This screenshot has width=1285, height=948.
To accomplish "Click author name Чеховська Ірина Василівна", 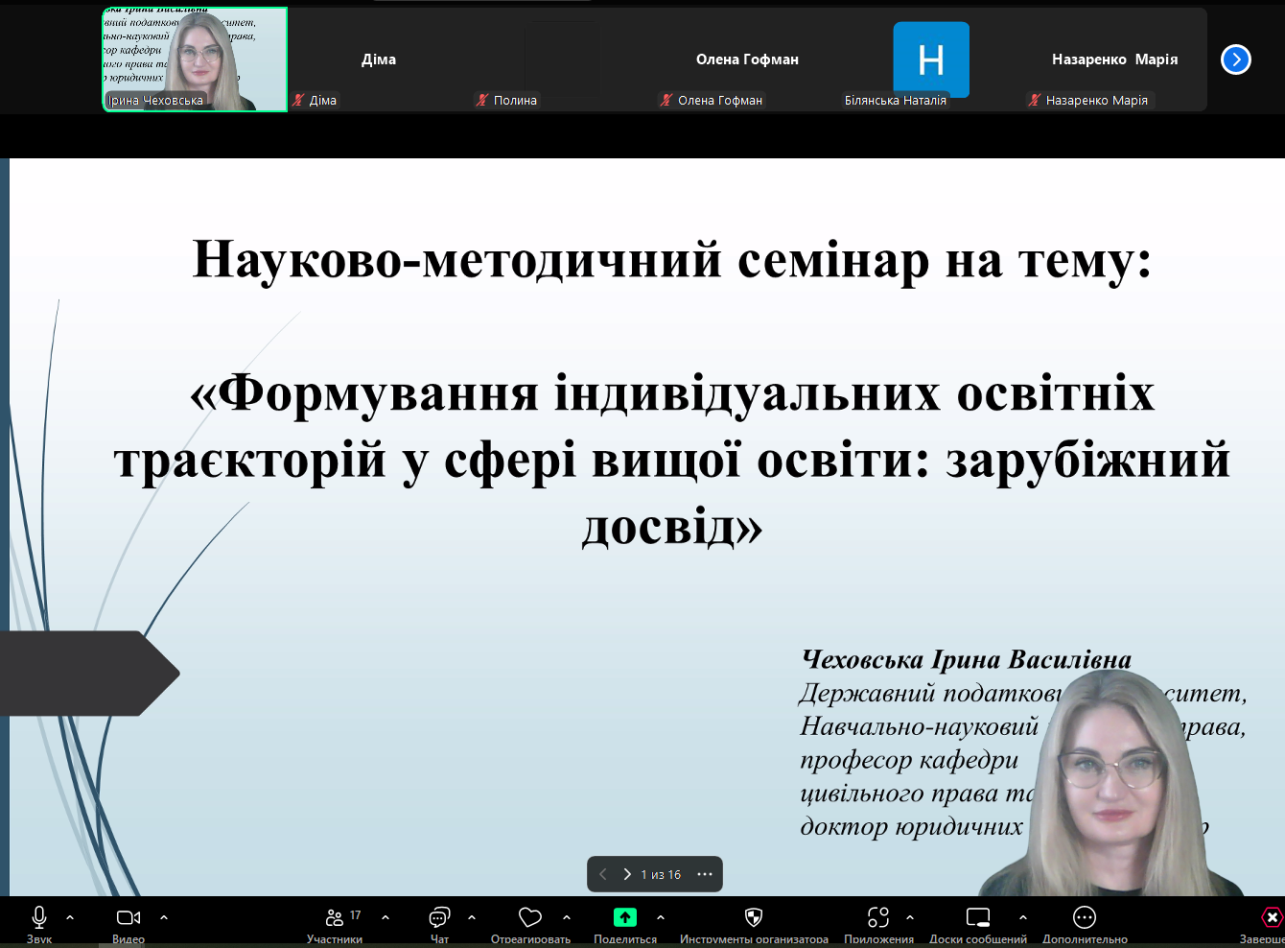I will click(967, 659).
